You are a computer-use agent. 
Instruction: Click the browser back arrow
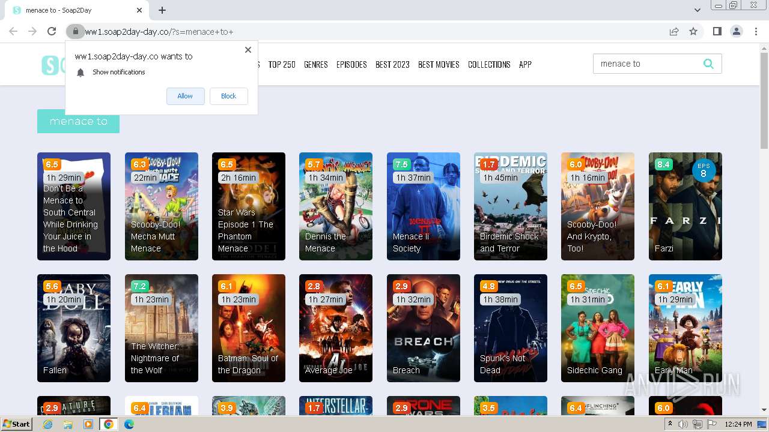coord(13,32)
